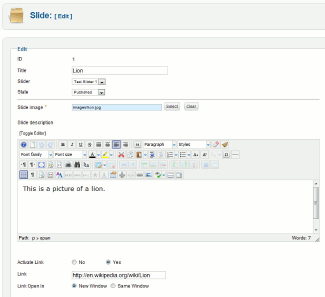Click the Paste clipboard icon
Image resolution: width=325 pixels, height=297 pixels.
[x=139, y=154]
